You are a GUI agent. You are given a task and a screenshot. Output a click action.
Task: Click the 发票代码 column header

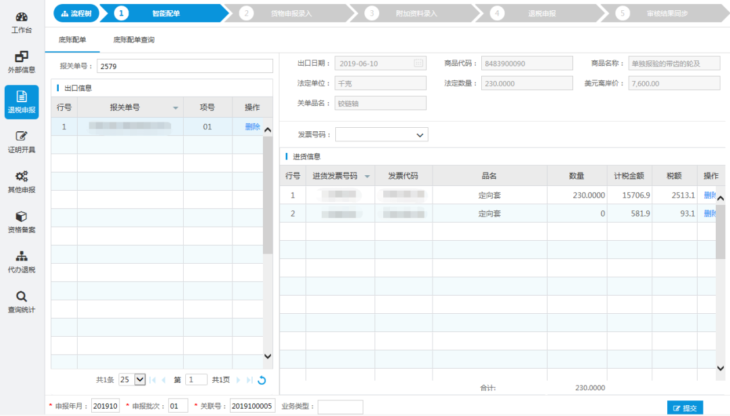pos(404,176)
